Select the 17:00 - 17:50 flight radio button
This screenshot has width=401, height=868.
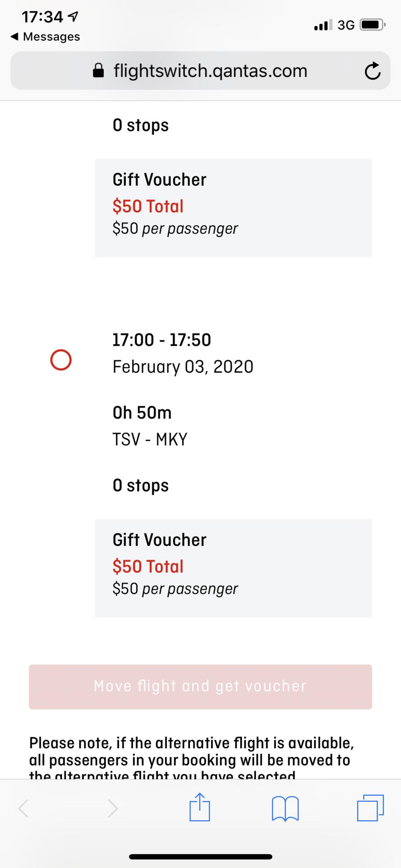click(x=61, y=360)
